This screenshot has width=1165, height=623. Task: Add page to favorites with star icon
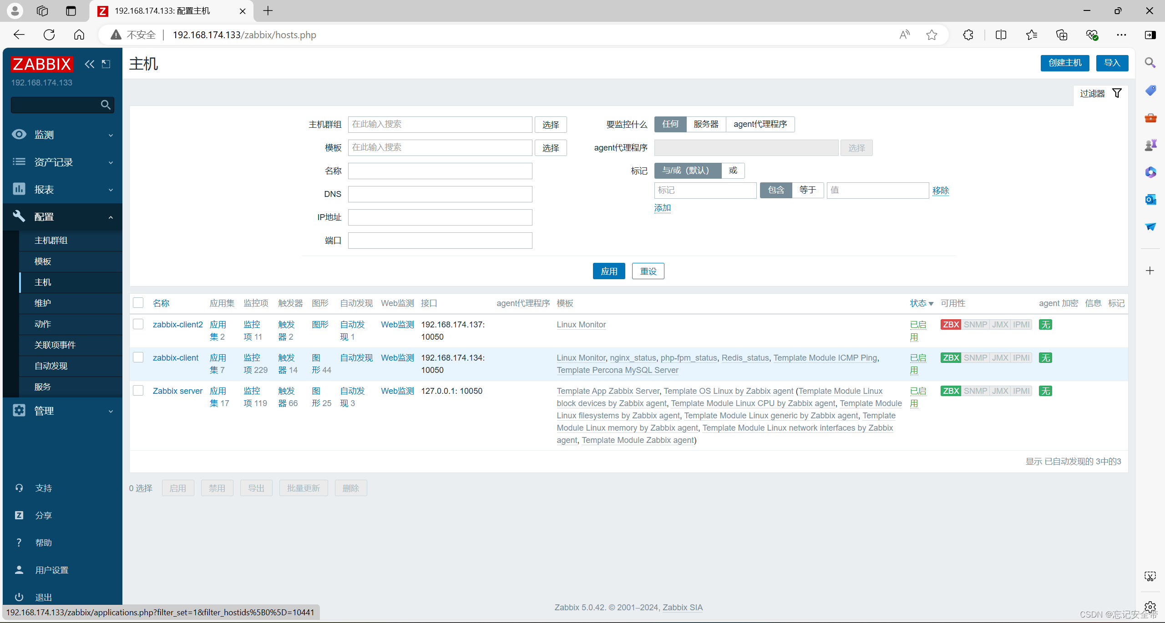point(932,35)
